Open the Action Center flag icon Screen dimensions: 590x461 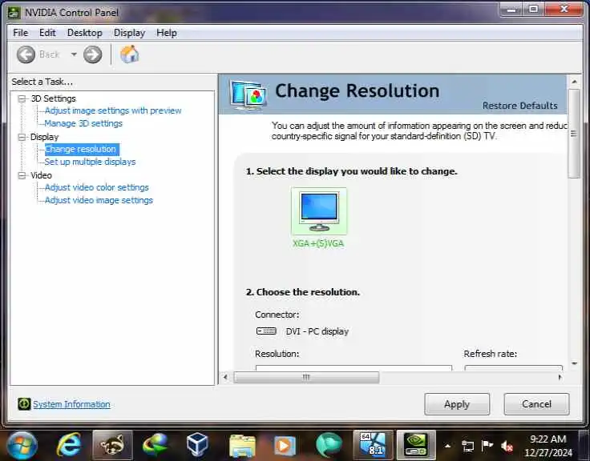coord(487,447)
